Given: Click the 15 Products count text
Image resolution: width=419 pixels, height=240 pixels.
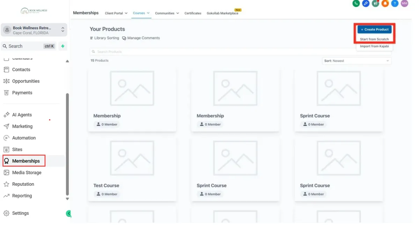Looking at the screenshot, I should coord(100,60).
